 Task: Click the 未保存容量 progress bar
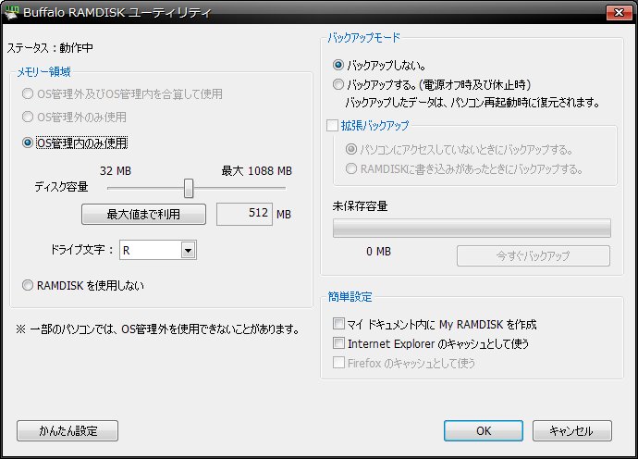pyautogui.click(x=472, y=228)
